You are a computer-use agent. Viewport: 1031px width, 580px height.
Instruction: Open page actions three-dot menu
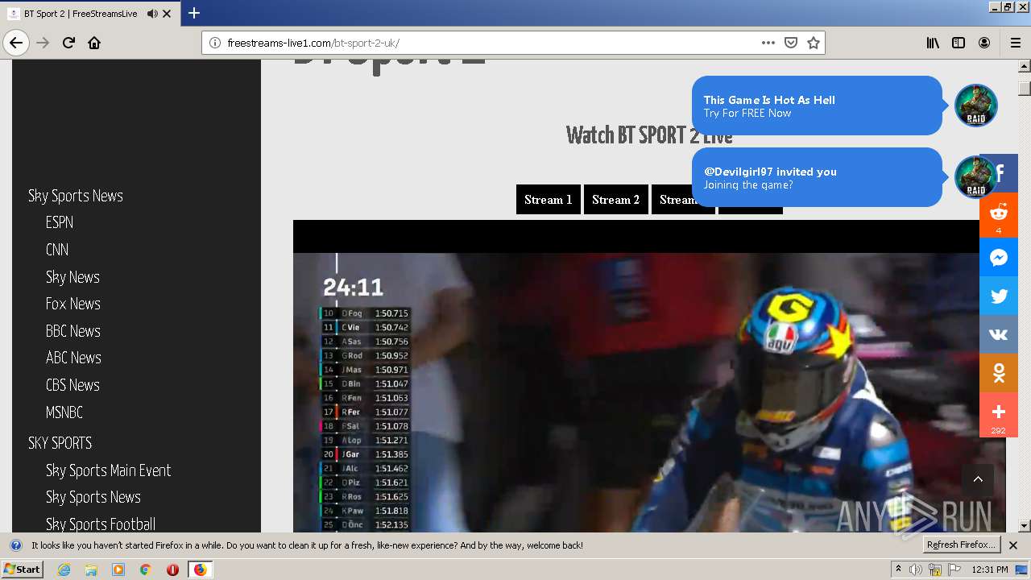pos(768,43)
